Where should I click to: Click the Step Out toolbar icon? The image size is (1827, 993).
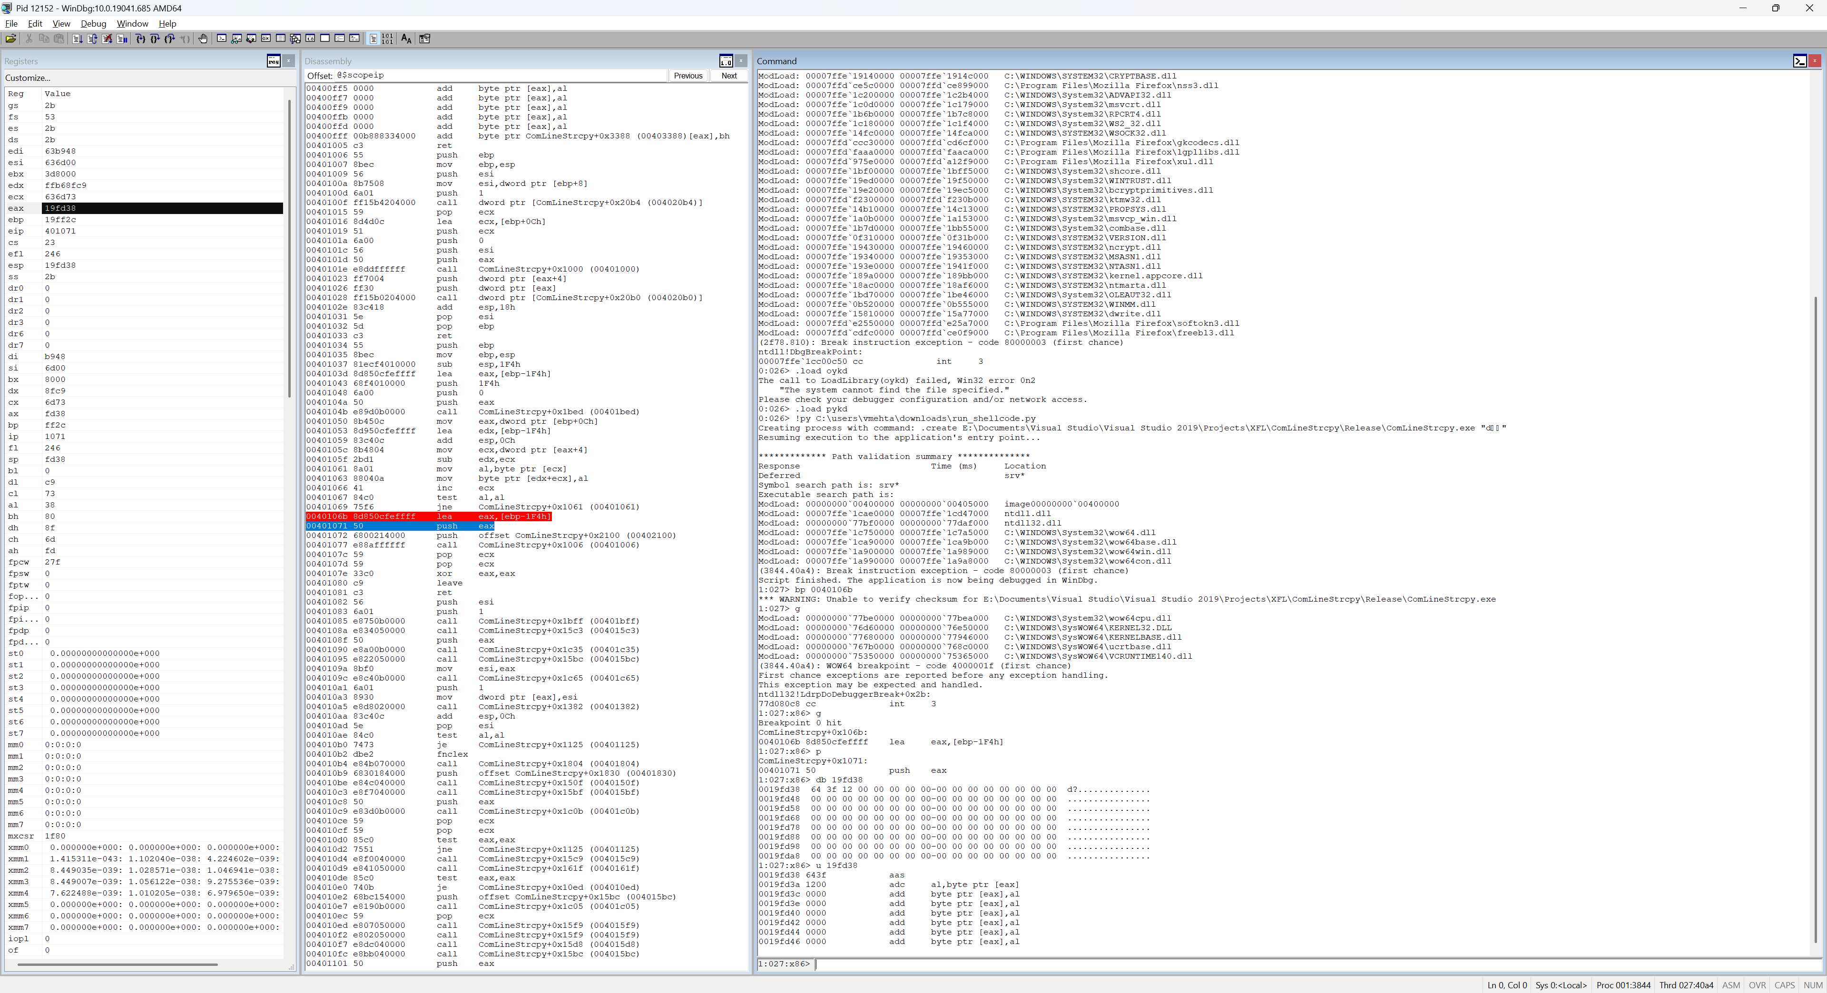169,38
